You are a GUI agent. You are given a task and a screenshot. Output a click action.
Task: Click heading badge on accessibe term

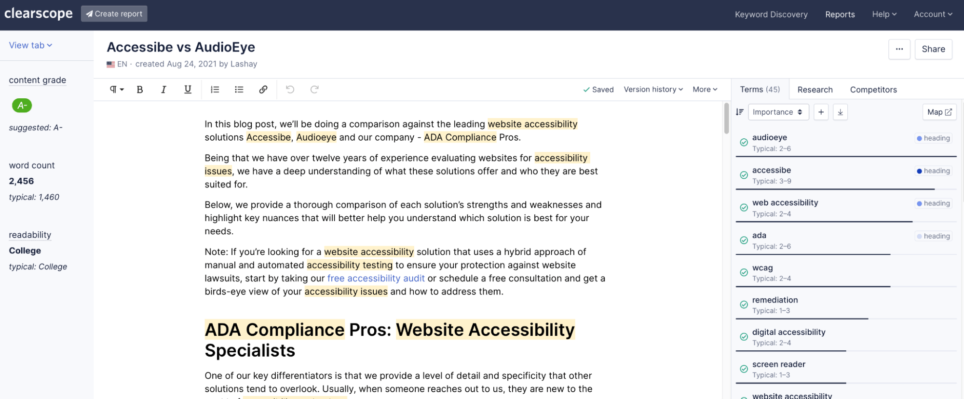pyautogui.click(x=934, y=171)
